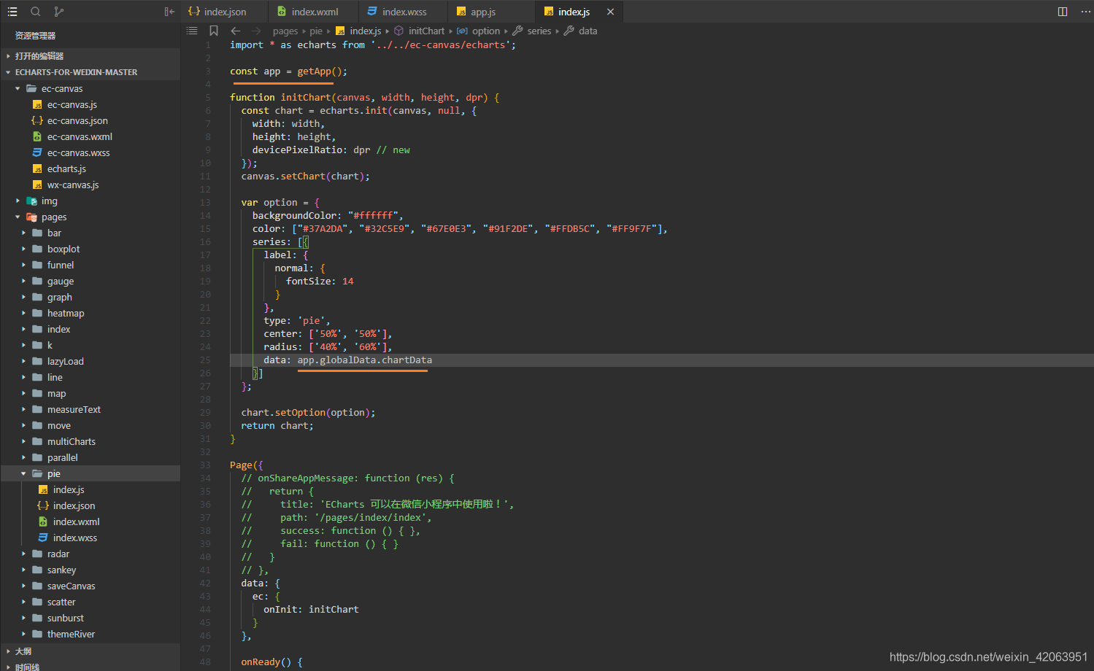Expand the saveCanvas folder
Image resolution: width=1094 pixels, height=671 pixels.
90,586
